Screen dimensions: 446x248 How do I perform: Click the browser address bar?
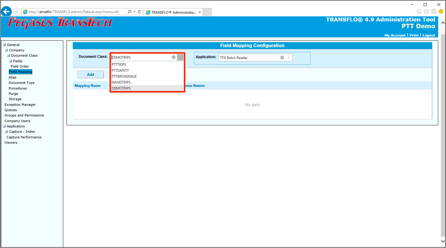pyautogui.click(x=75, y=12)
